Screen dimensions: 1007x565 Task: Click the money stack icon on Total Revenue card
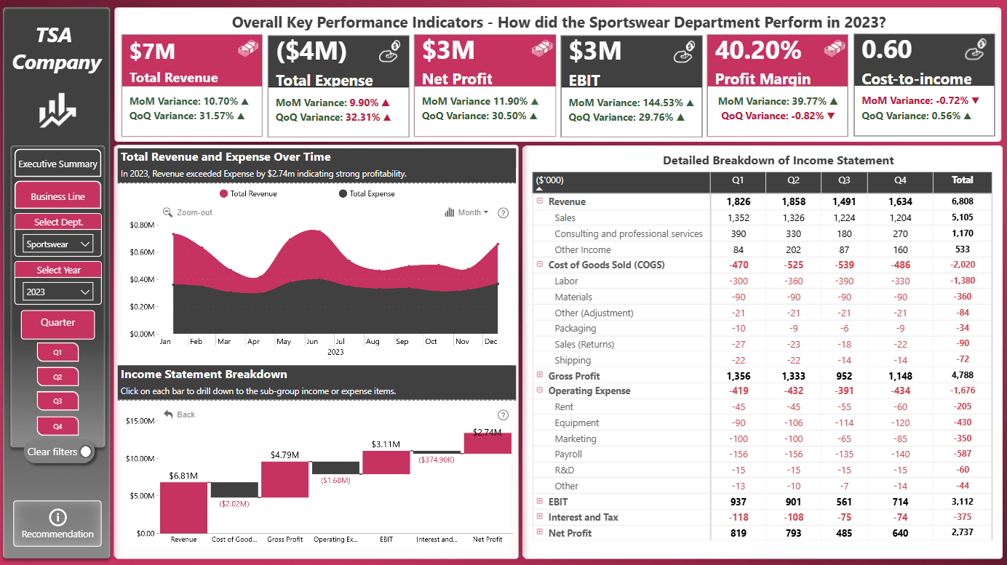tap(248, 49)
